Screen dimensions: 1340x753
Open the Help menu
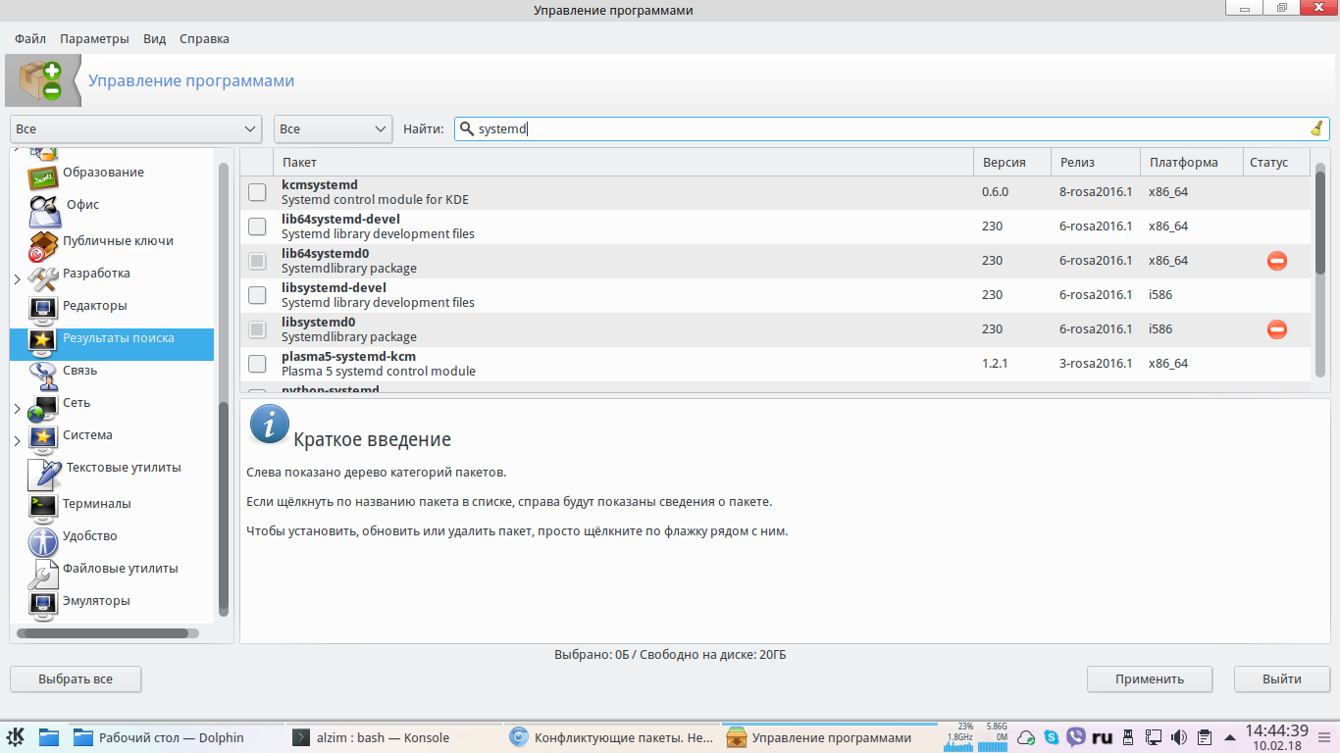pyautogui.click(x=204, y=39)
